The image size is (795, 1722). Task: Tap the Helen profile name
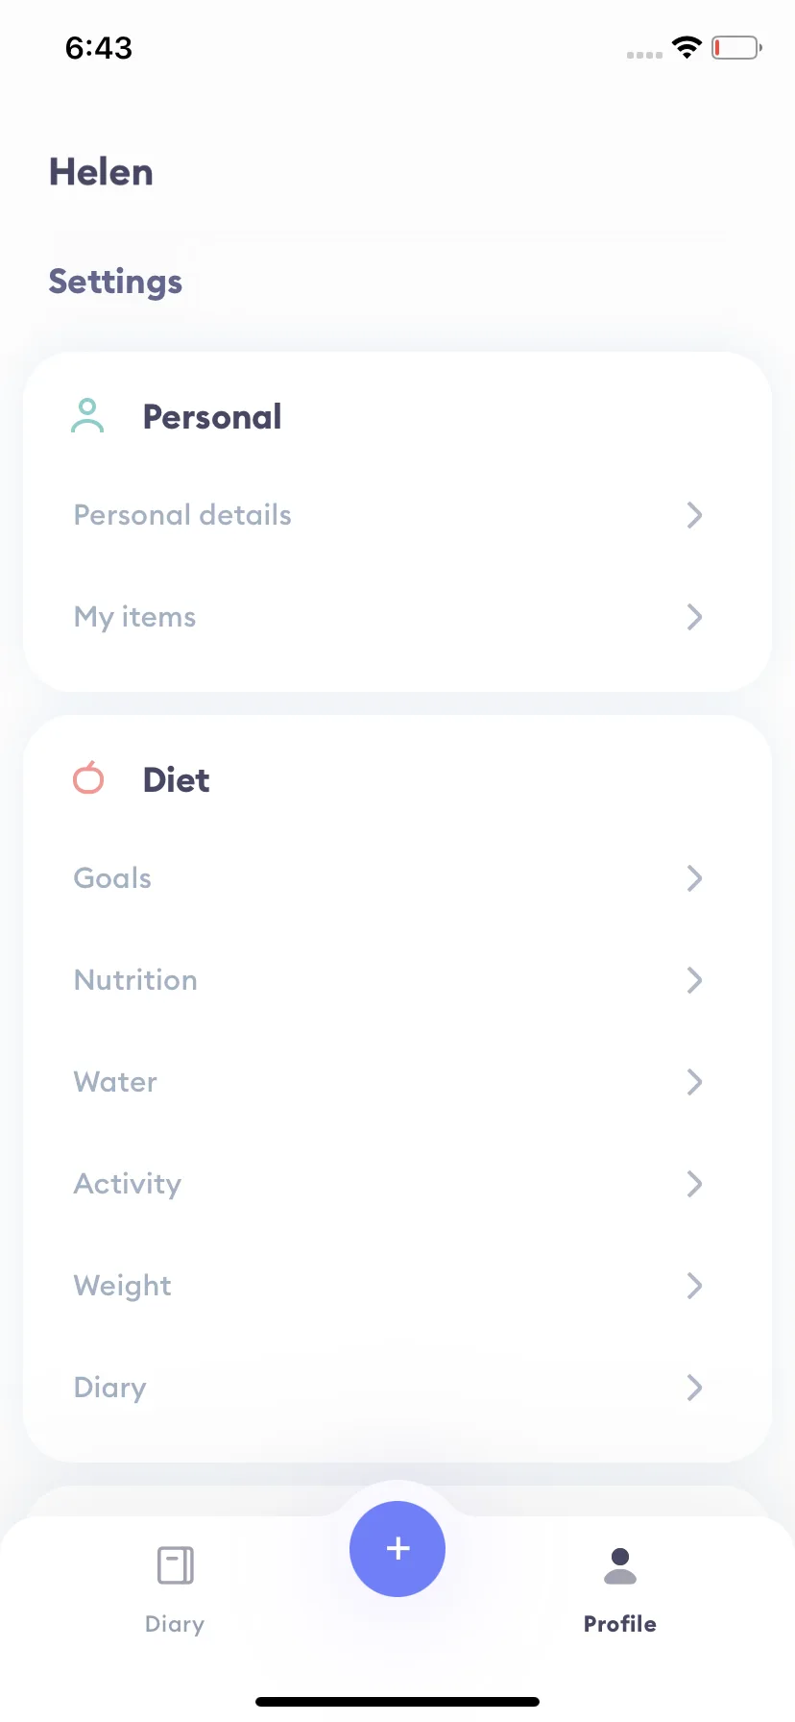pyautogui.click(x=101, y=172)
